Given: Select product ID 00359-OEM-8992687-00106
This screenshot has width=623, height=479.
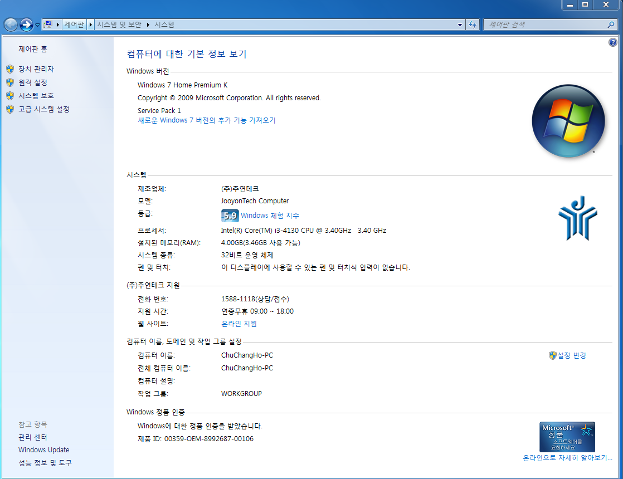Looking at the screenshot, I should pos(209,439).
